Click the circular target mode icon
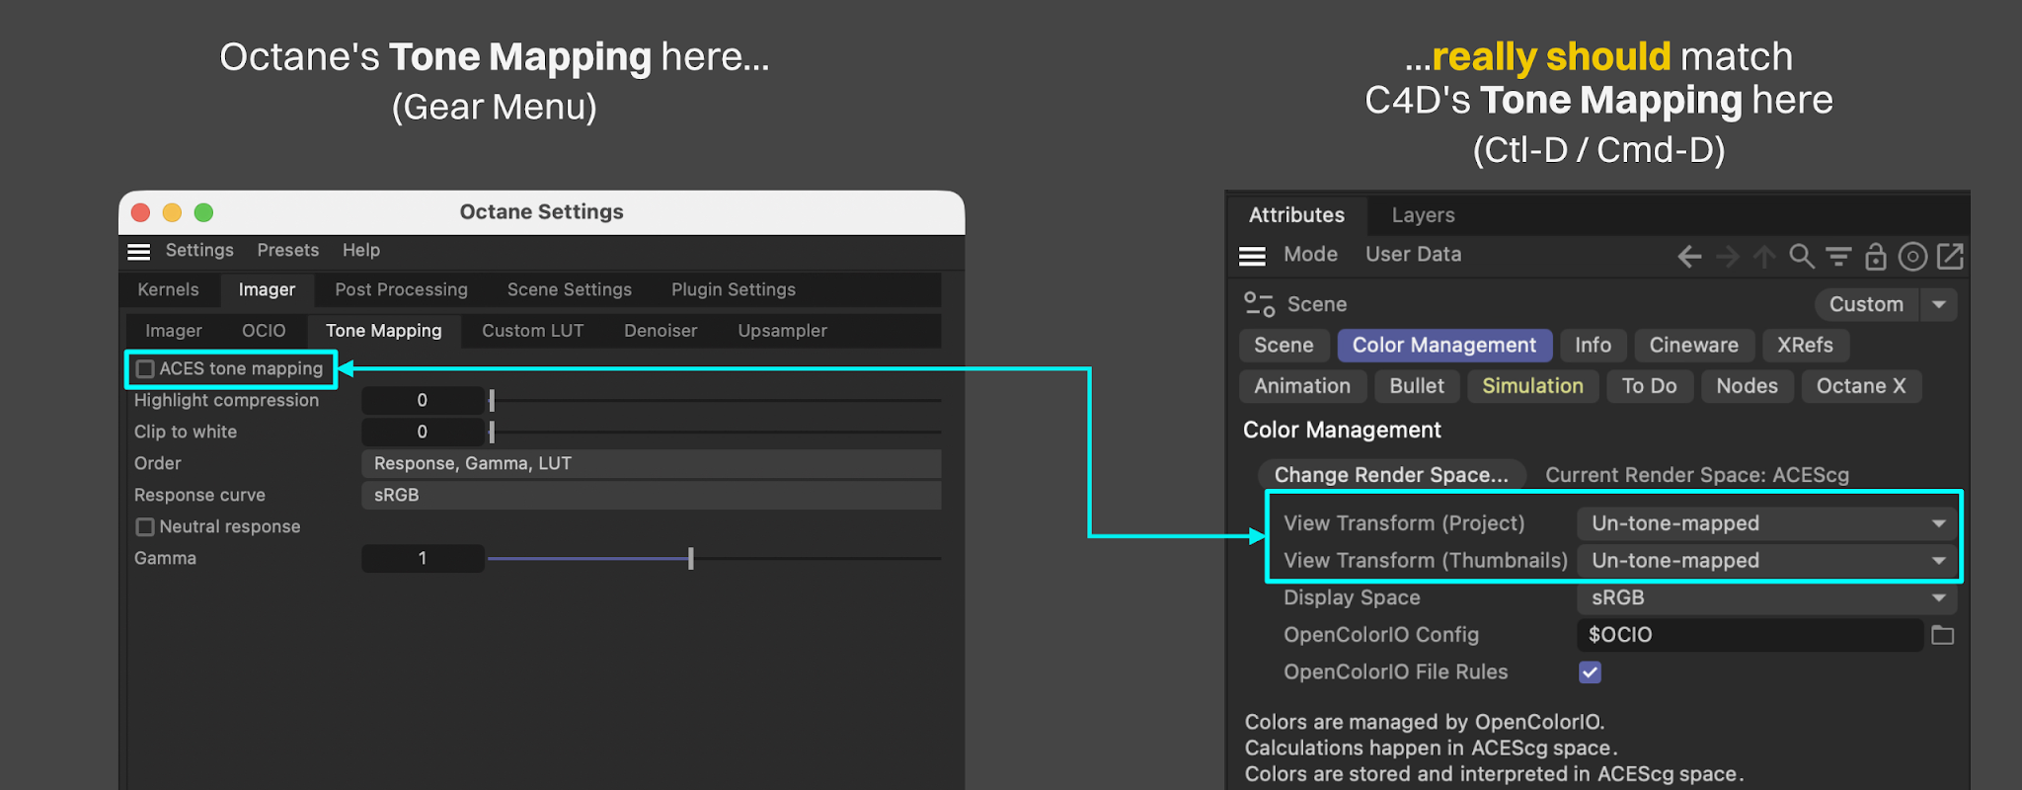The image size is (2022, 790). point(1912,257)
